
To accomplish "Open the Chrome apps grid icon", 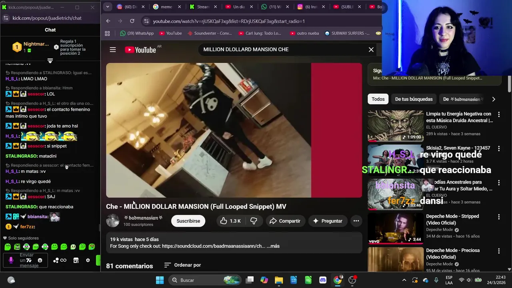I will [x=107, y=33].
